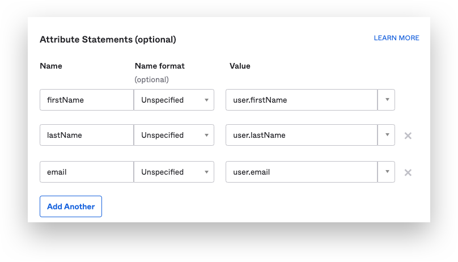Focus the email name field

pyautogui.click(x=86, y=172)
